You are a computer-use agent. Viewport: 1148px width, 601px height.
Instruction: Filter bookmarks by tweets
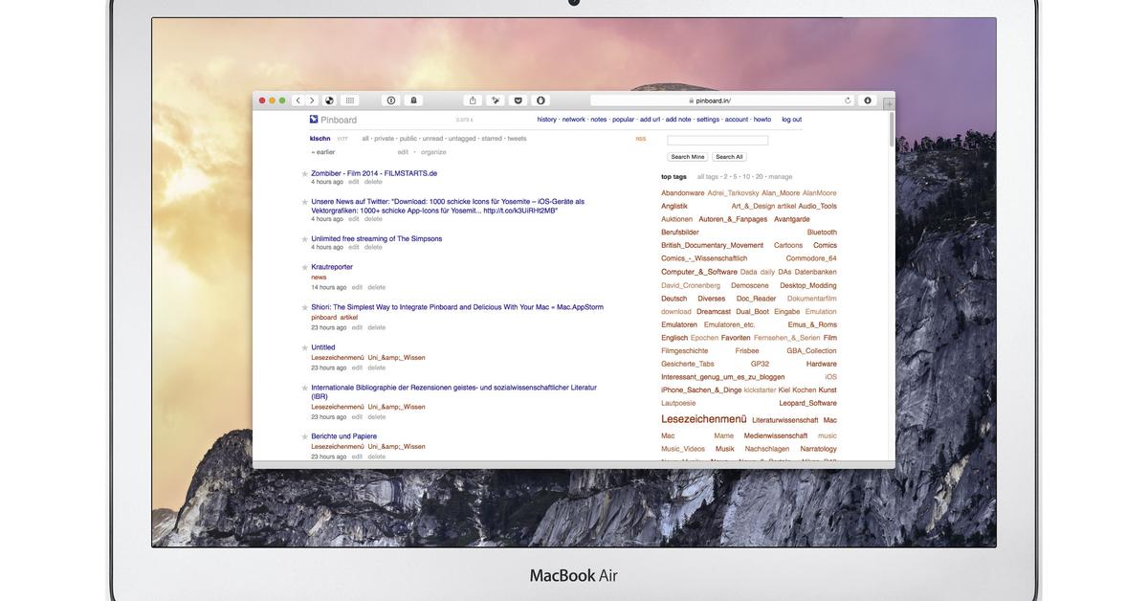coord(517,139)
